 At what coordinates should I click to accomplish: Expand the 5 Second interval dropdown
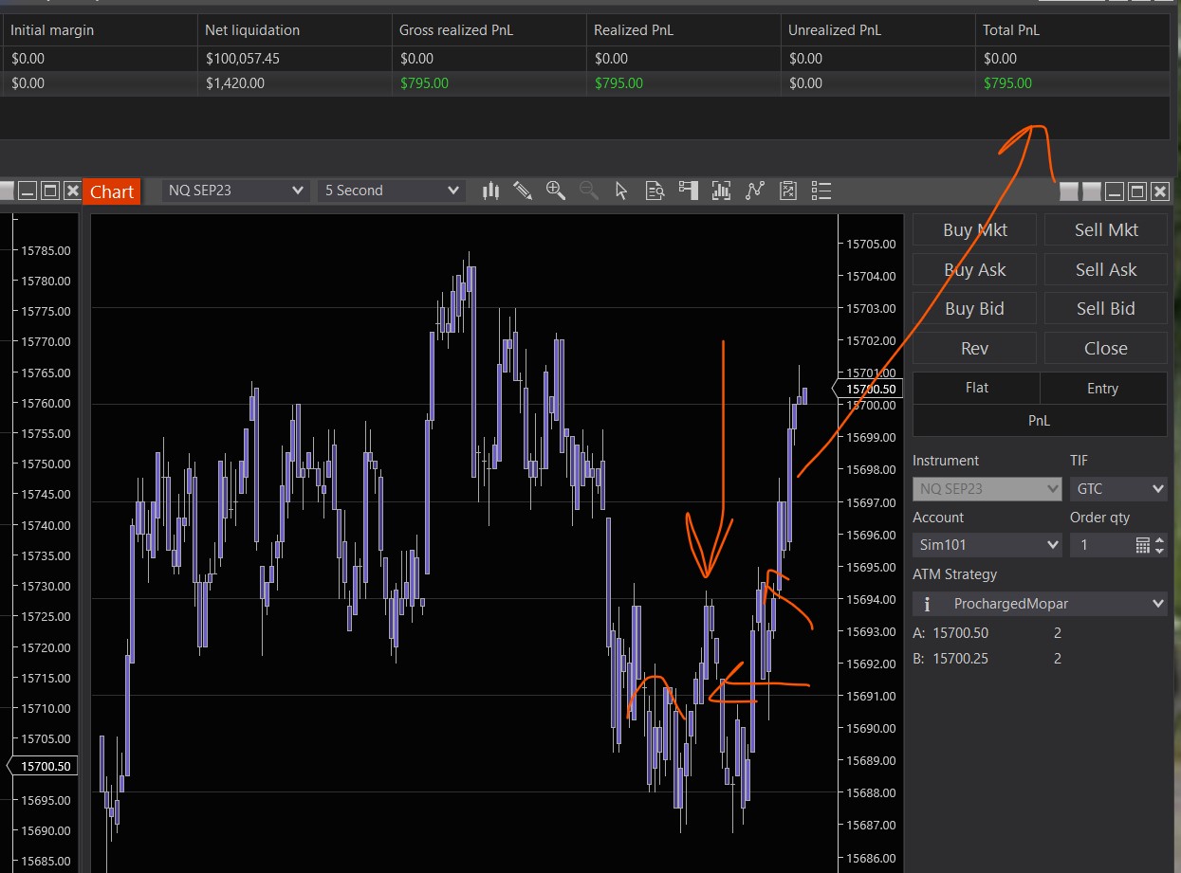pos(392,191)
